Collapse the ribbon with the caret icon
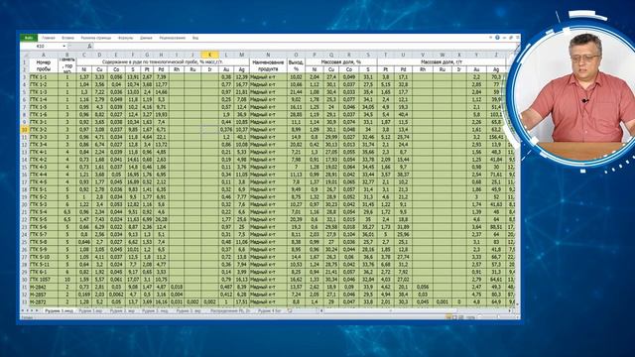This screenshot has width=635, height=357. 490,38
